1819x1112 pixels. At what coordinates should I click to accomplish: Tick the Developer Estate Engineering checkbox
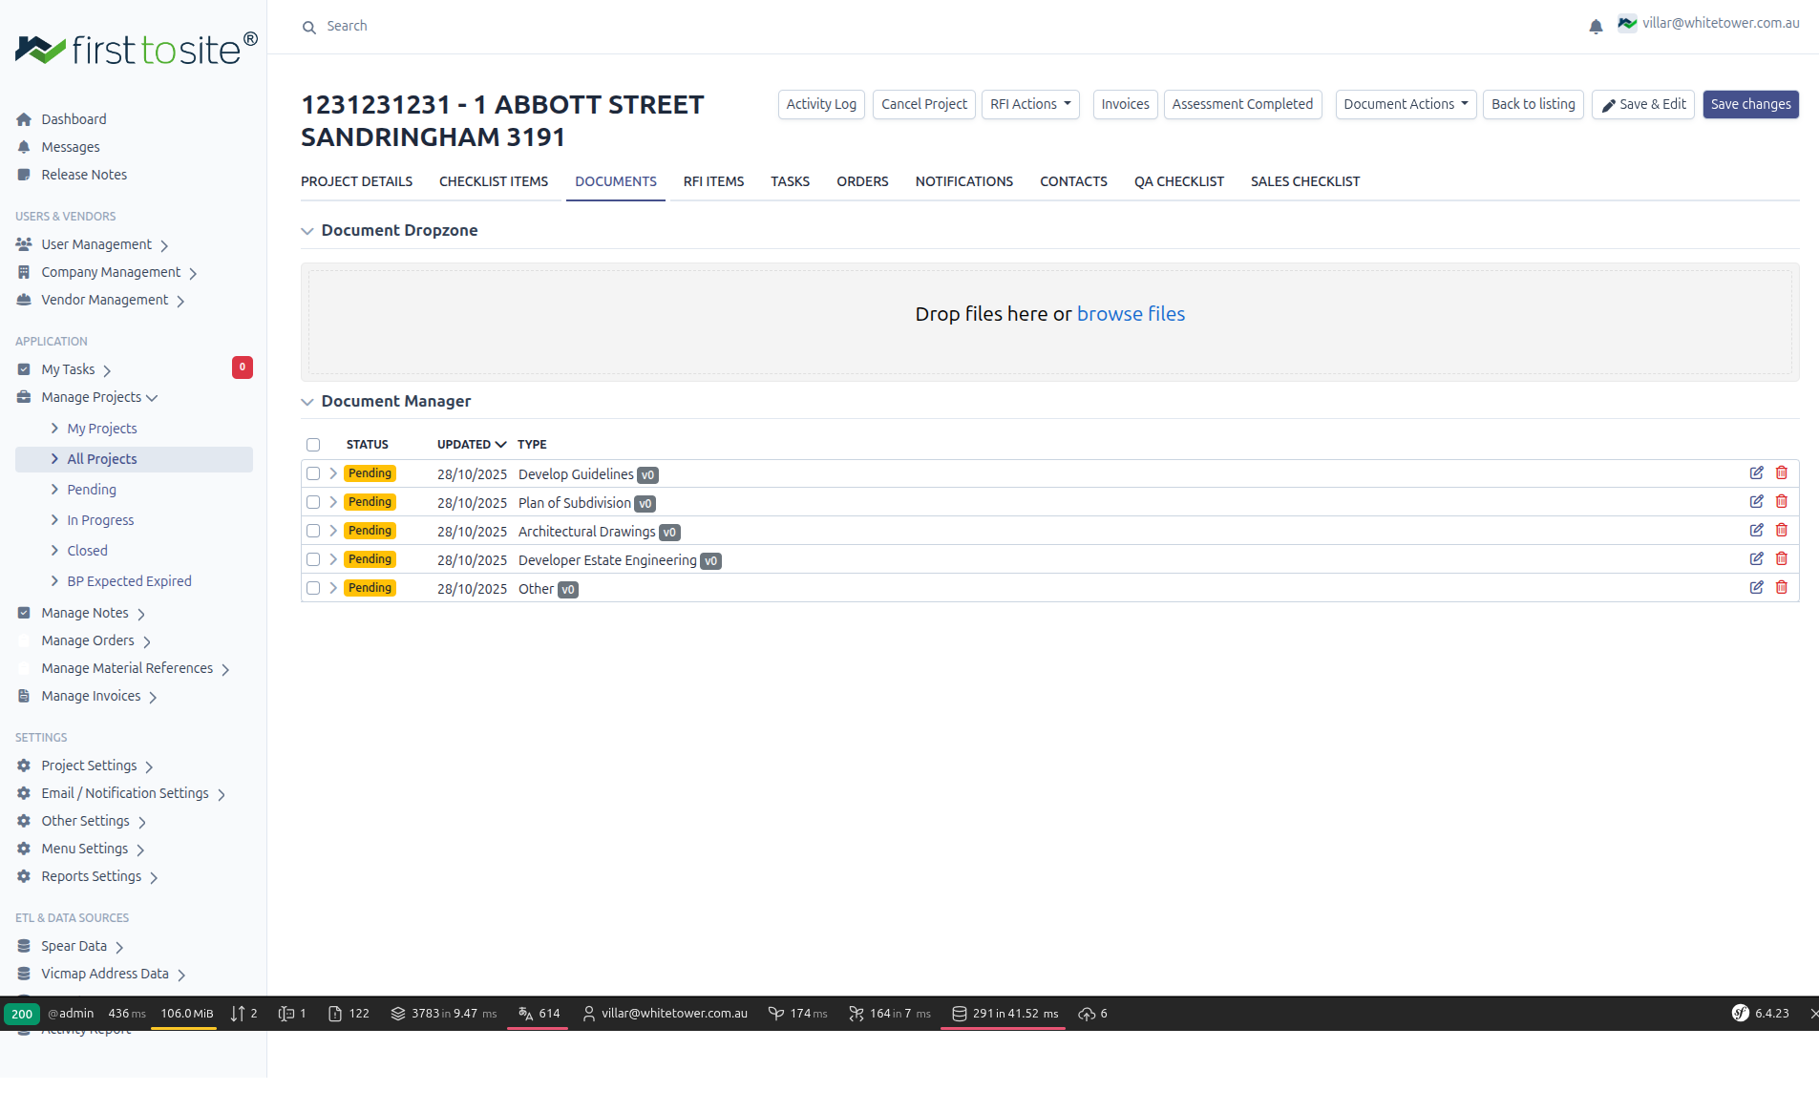click(313, 558)
